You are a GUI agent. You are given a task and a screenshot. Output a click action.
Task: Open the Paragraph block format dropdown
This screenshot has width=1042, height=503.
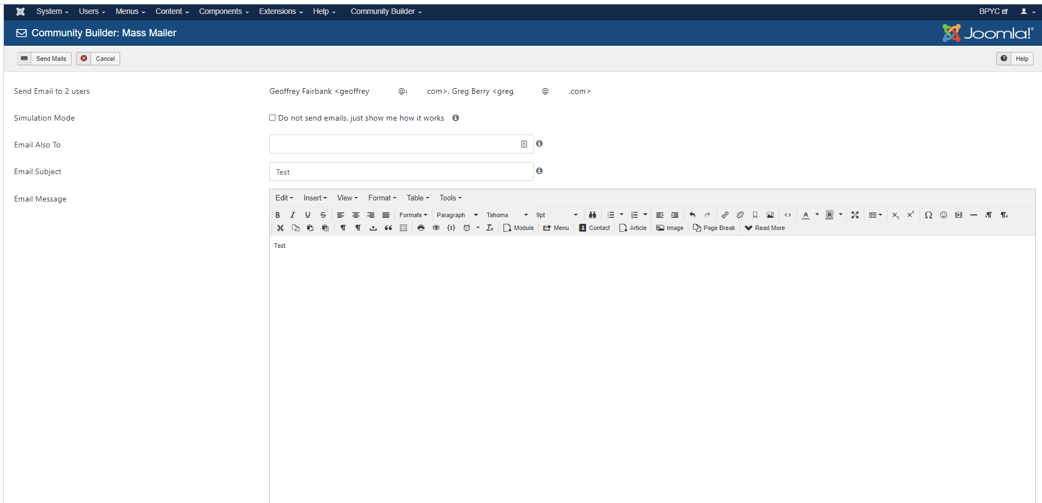click(457, 215)
